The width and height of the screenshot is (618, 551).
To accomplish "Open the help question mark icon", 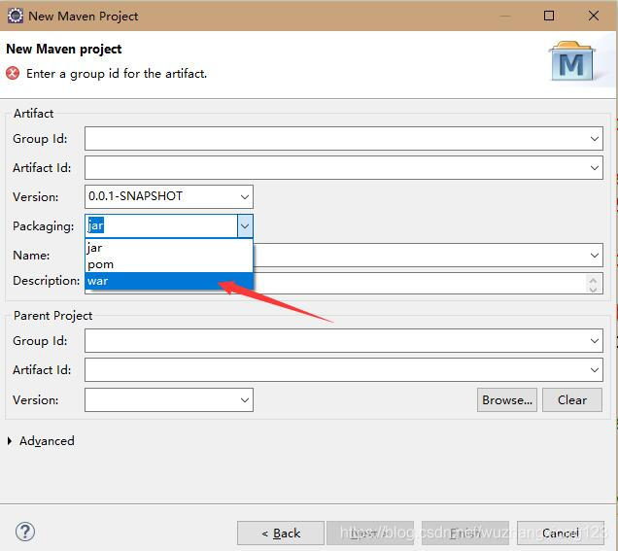I will pyautogui.click(x=25, y=532).
